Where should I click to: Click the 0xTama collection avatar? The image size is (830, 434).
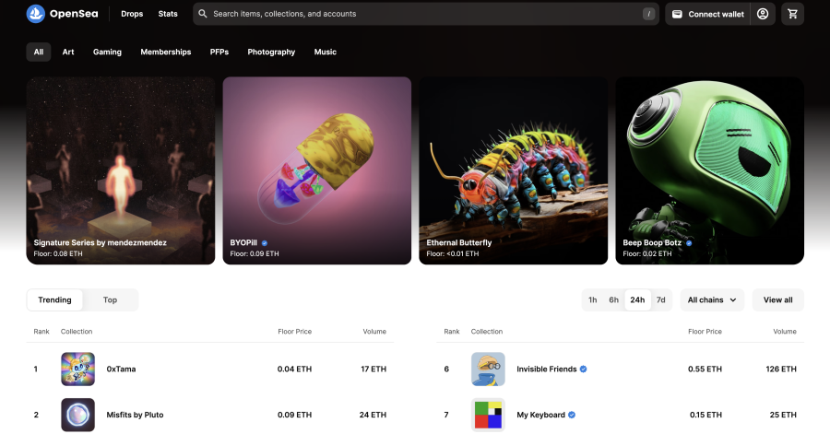pos(77,369)
